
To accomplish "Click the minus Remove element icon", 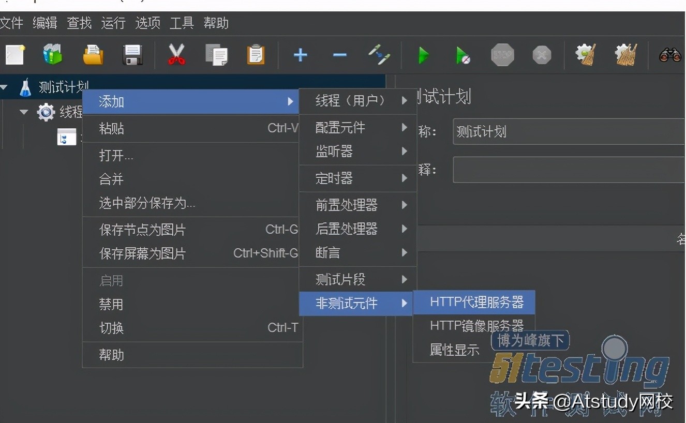I will [x=339, y=55].
